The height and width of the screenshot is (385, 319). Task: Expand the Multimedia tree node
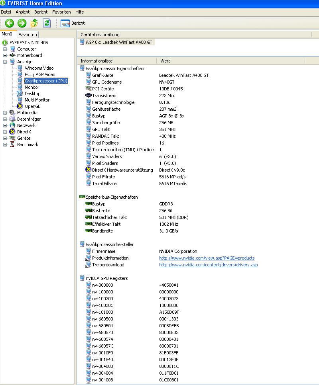5,113
